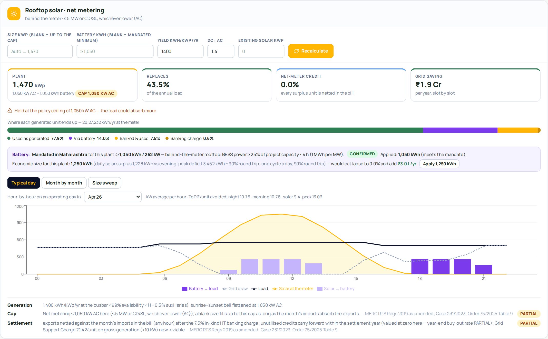The height and width of the screenshot is (339, 548).
Task: Apply the 1,250 kWh economic battery size
Action: (439, 164)
